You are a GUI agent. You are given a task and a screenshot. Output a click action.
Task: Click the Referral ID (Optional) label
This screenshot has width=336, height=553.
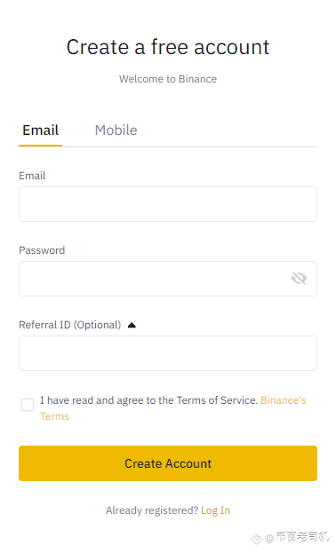pos(69,325)
